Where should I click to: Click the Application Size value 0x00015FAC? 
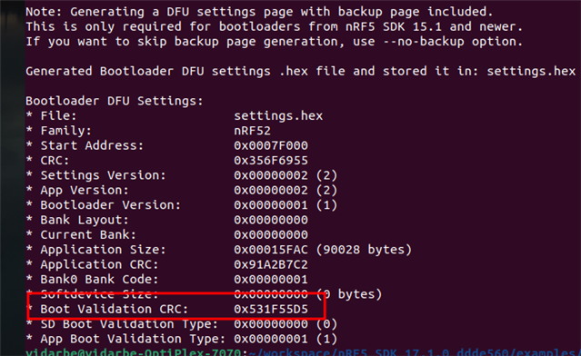pos(271,250)
